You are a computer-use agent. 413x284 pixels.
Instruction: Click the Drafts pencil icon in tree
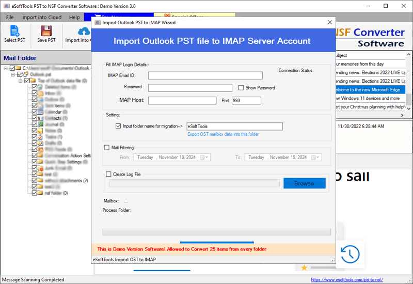[40, 143]
